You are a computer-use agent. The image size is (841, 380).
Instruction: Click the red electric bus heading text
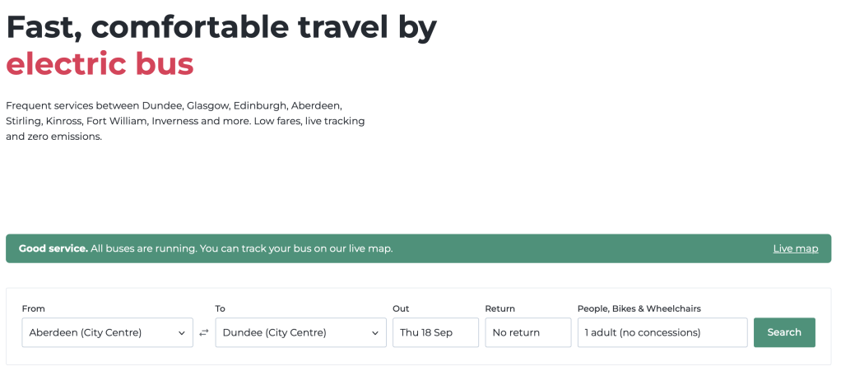(100, 64)
